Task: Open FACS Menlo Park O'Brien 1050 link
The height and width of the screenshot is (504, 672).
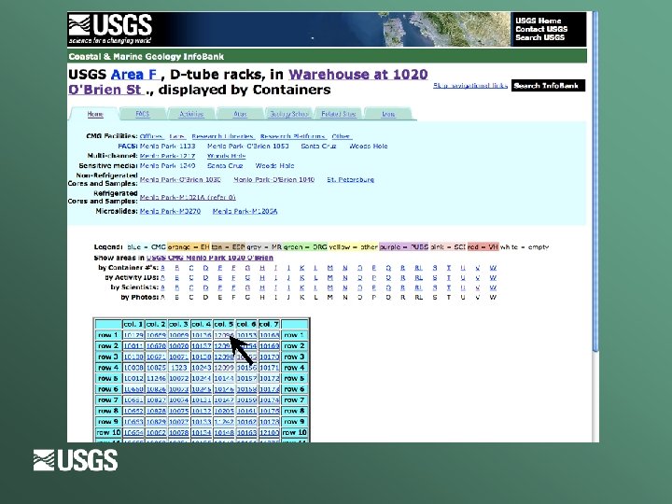Action: coord(248,147)
